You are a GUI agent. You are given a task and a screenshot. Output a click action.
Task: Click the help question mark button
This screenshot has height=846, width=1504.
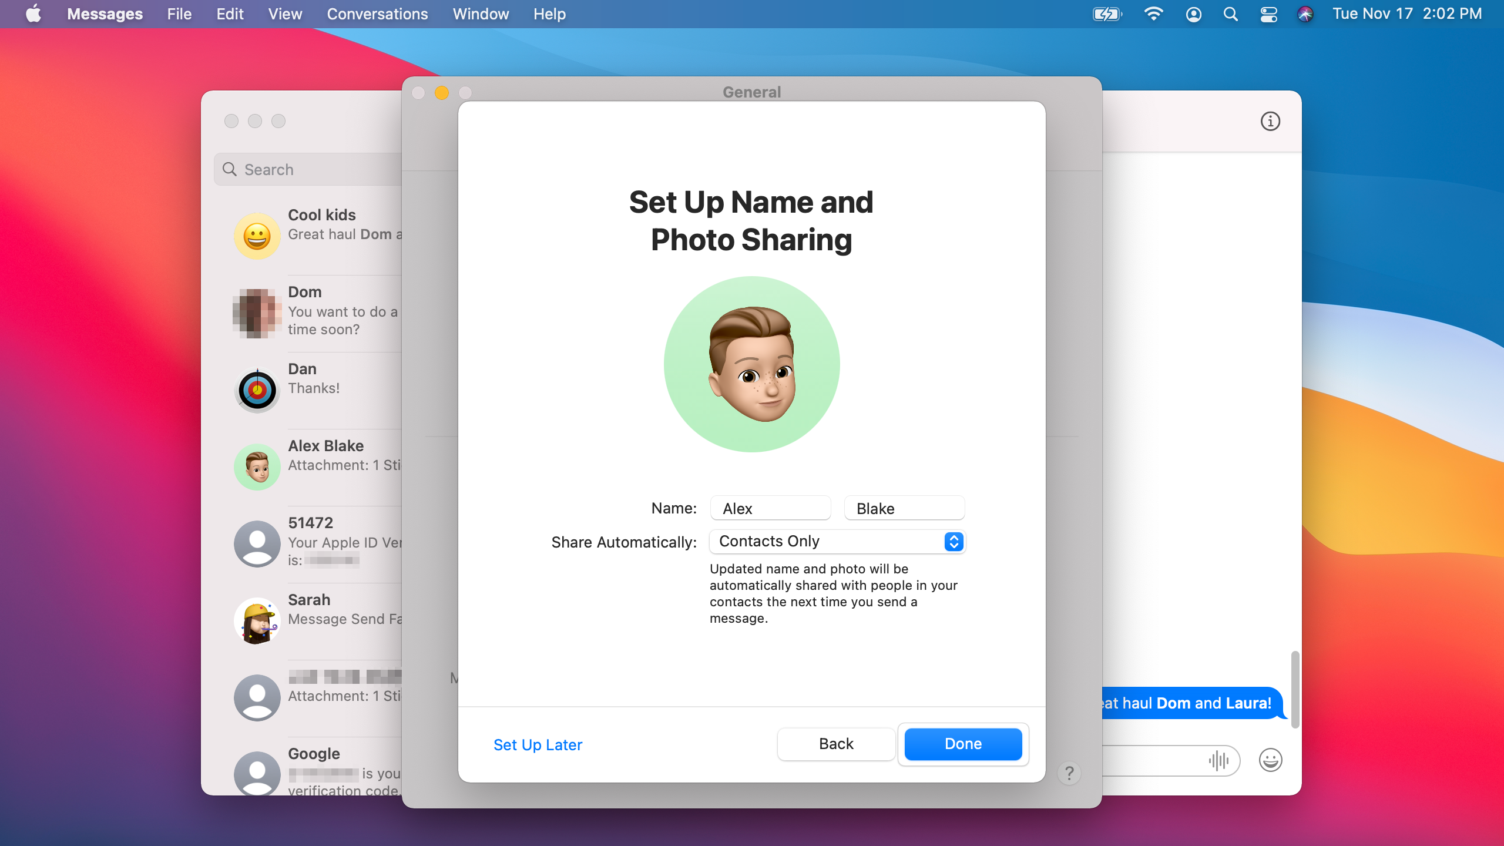1069,773
